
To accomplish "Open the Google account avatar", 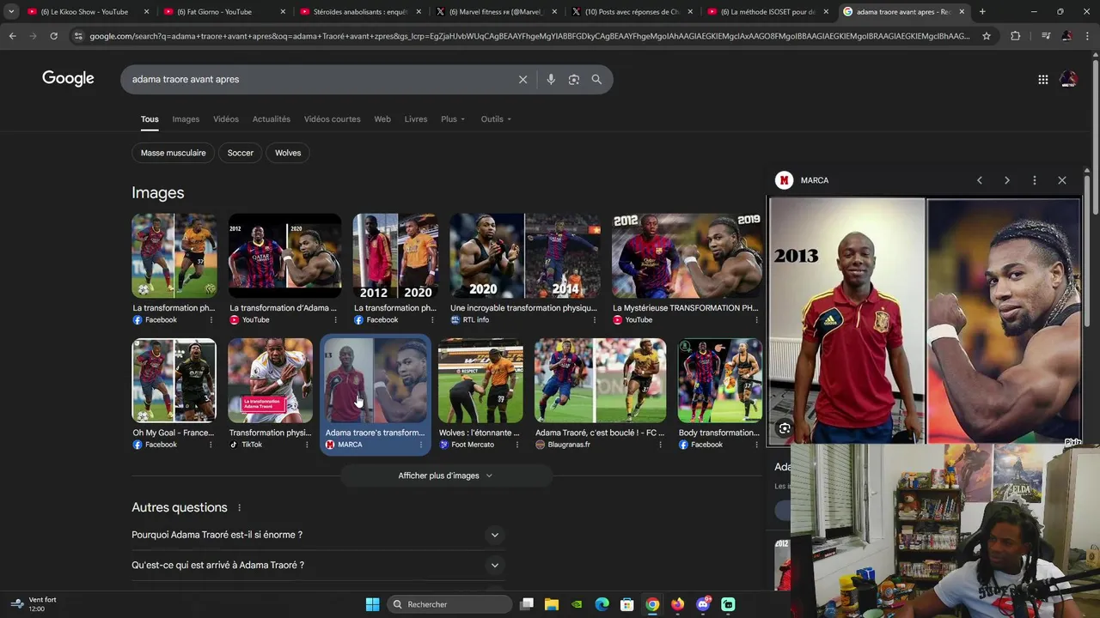I will (x=1068, y=79).
